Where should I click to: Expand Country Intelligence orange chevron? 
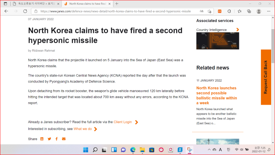click(238, 30)
